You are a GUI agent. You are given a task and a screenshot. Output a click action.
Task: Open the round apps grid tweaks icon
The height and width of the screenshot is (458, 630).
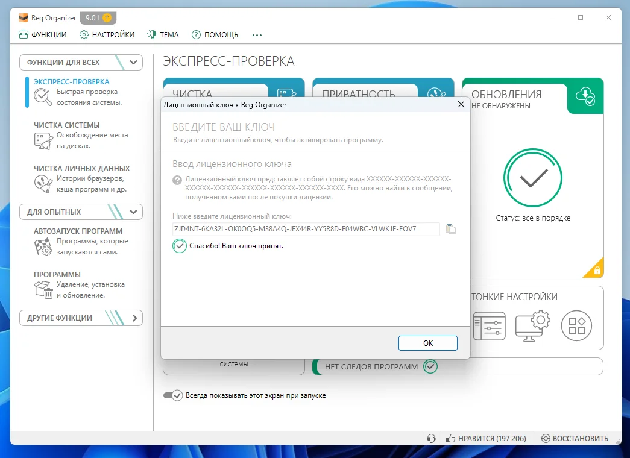point(576,326)
